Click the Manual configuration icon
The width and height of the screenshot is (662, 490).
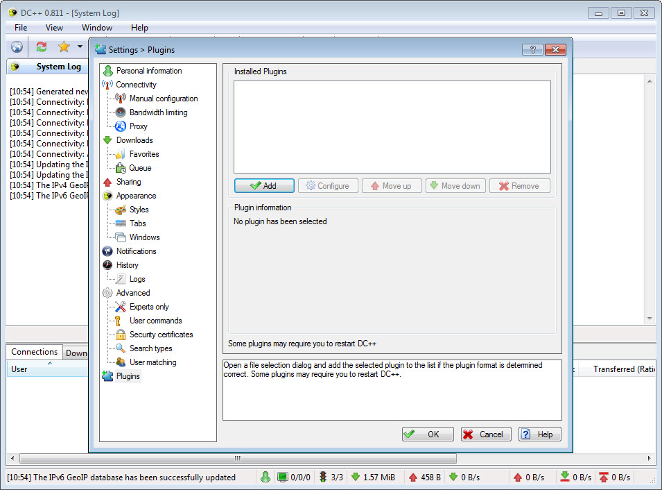tap(121, 99)
